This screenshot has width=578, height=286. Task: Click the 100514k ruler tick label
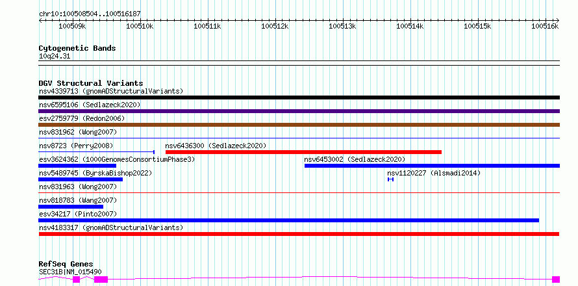click(410, 26)
